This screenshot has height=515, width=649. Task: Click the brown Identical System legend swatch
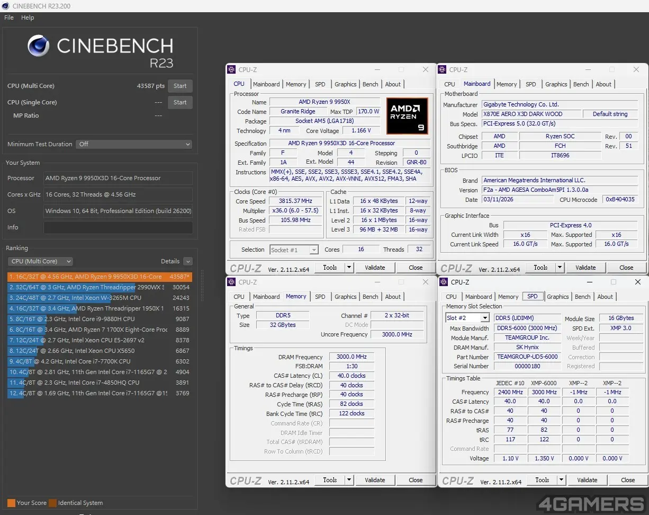pyautogui.click(x=52, y=503)
